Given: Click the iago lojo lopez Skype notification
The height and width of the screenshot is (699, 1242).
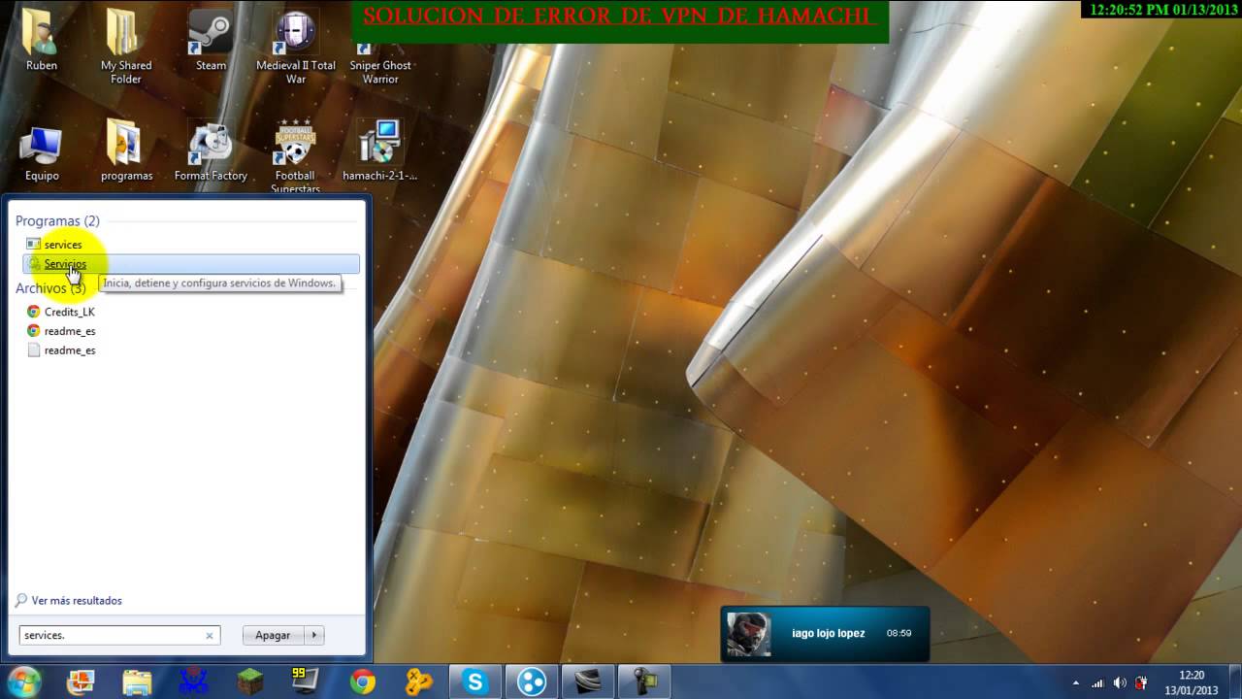Looking at the screenshot, I should point(825,633).
